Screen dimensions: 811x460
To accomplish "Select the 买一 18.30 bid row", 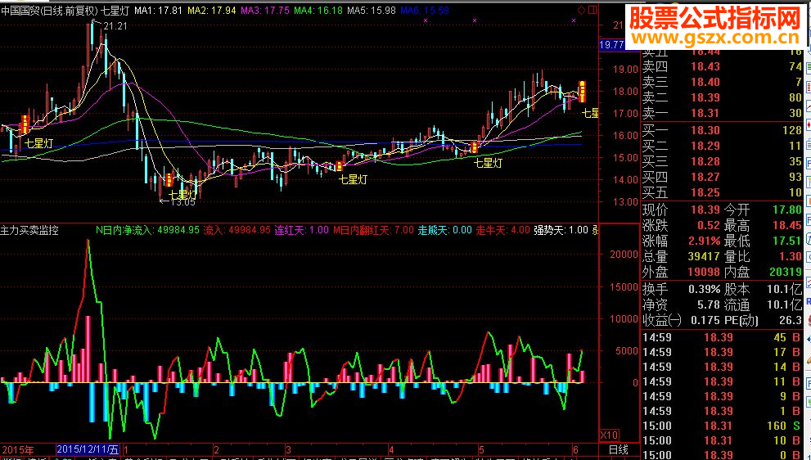I will (722, 130).
